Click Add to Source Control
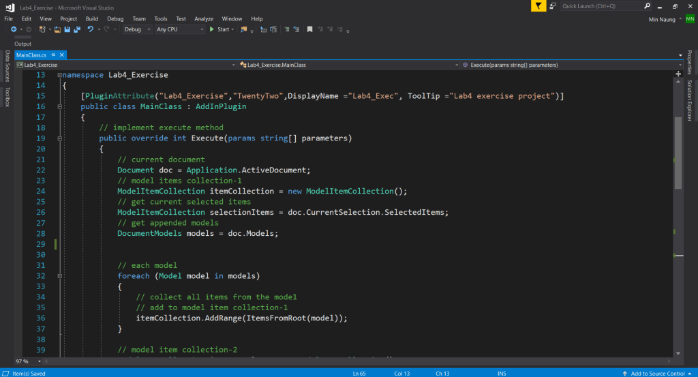The width and height of the screenshot is (698, 377). (x=658, y=373)
